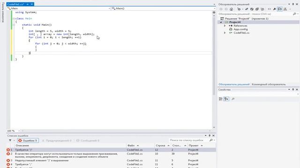Click the show all files icon
The image size is (300, 168).
tap(262, 9)
